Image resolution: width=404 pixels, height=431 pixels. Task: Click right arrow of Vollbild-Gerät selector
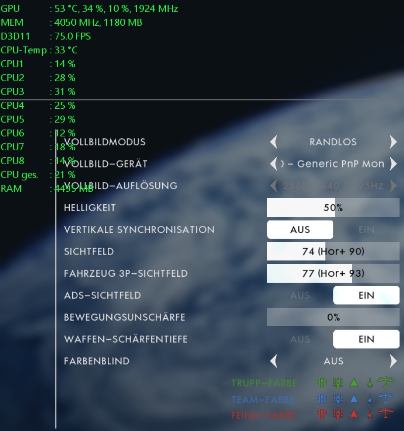[393, 164]
